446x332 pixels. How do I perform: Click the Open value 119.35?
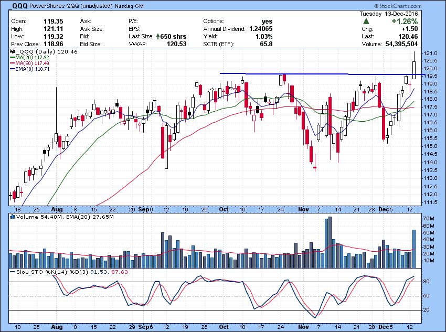pos(54,22)
